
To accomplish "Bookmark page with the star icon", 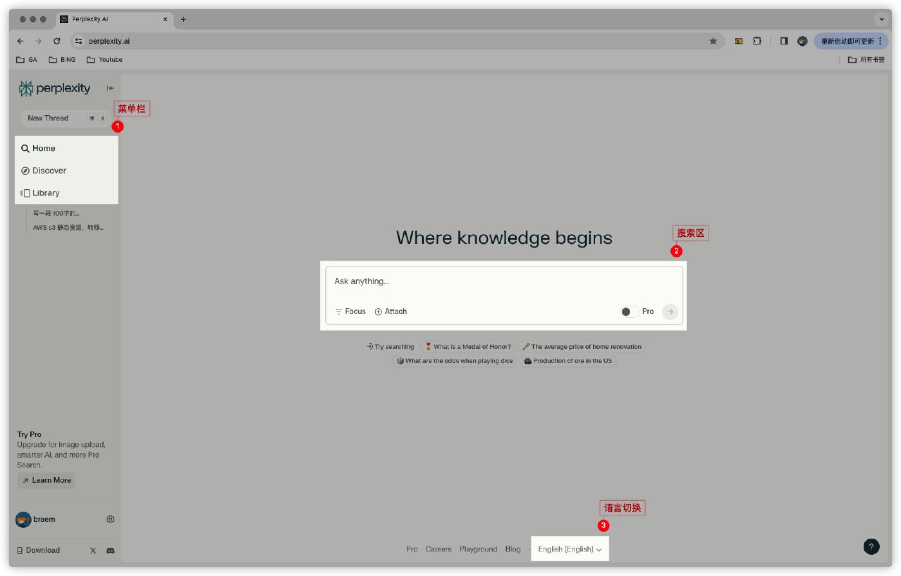I will click(x=713, y=41).
